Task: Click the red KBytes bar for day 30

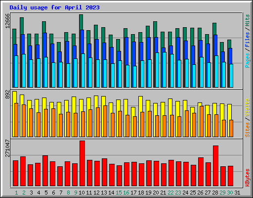Action: coord(230,176)
